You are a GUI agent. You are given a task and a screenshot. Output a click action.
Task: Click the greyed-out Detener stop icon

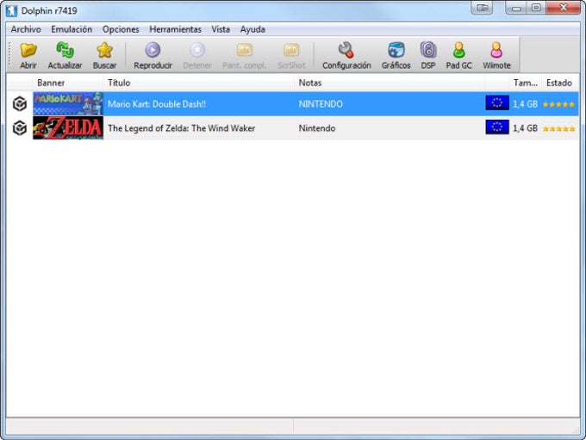pos(197,50)
